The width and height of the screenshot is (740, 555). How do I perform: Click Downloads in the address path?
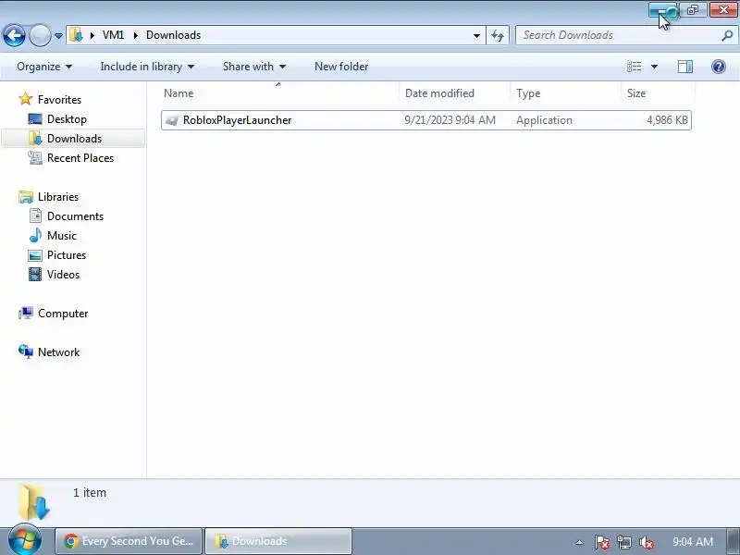pos(173,35)
